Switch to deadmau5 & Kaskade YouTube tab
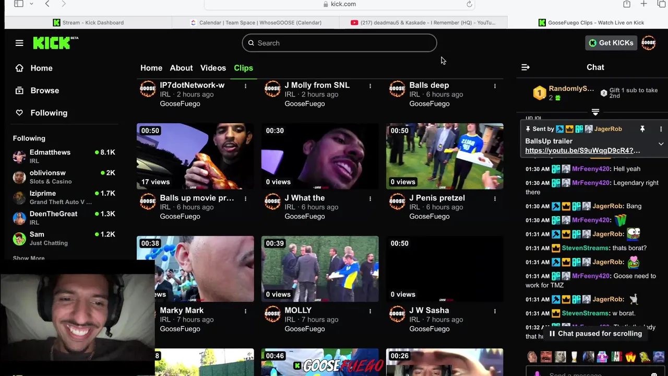The width and height of the screenshot is (668, 376). click(x=423, y=22)
